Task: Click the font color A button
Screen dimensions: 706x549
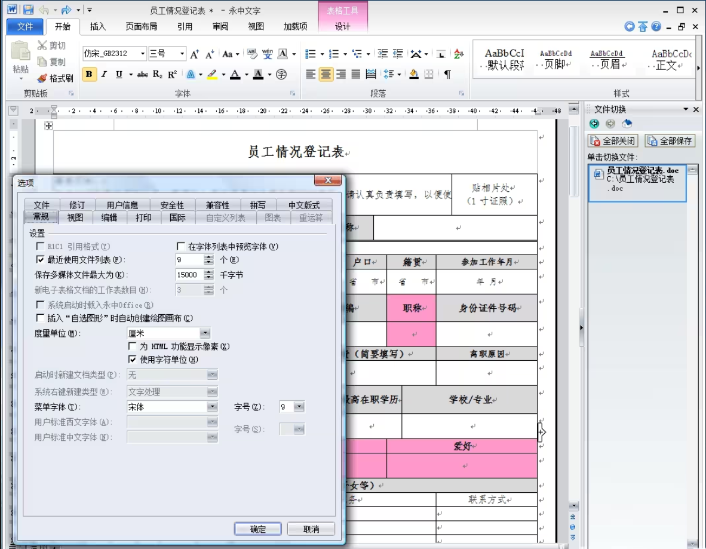Action: tap(235, 74)
